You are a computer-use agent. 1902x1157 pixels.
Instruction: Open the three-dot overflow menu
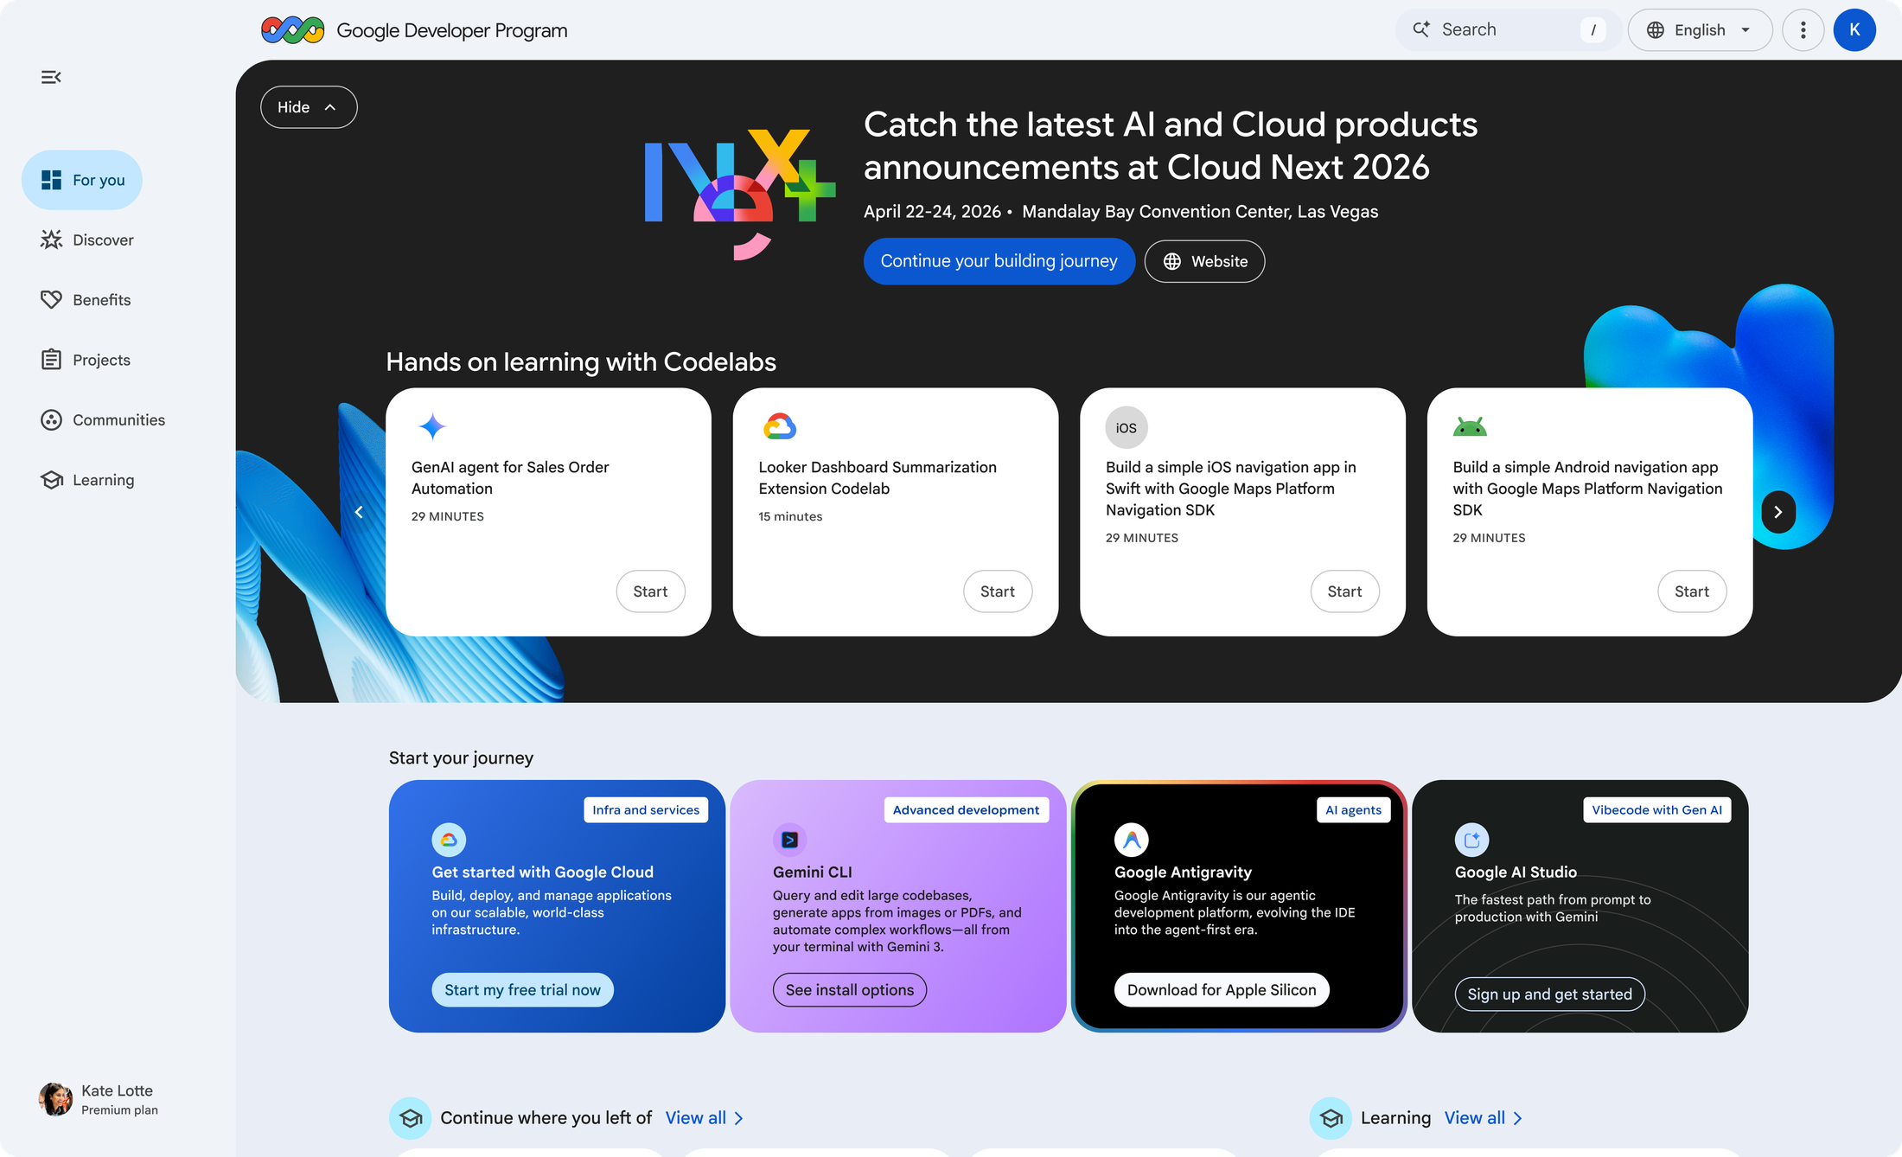[x=1803, y=29]
